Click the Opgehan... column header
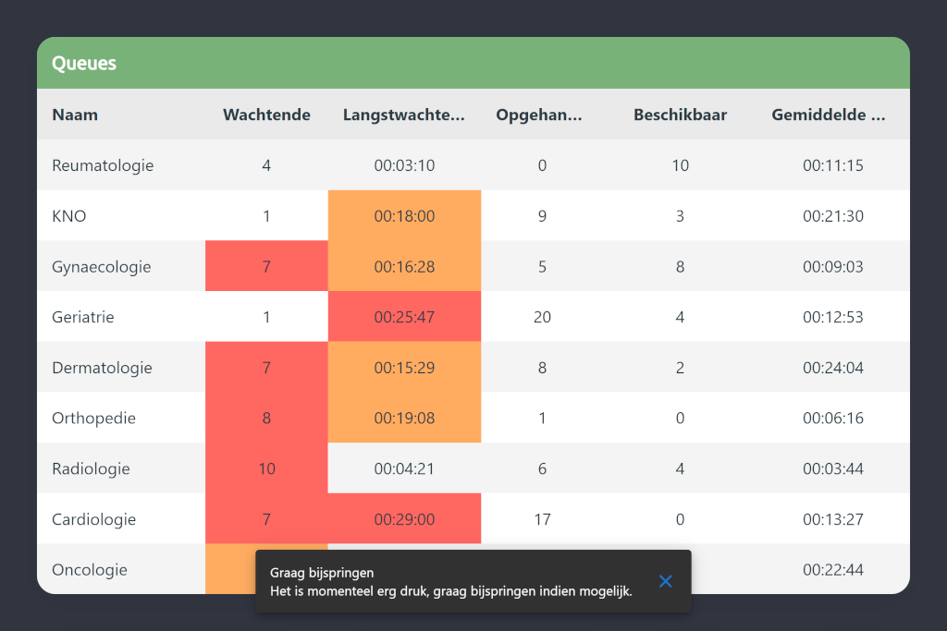The width and height of the screenshot is (947, 631). (x=539, y=115)
